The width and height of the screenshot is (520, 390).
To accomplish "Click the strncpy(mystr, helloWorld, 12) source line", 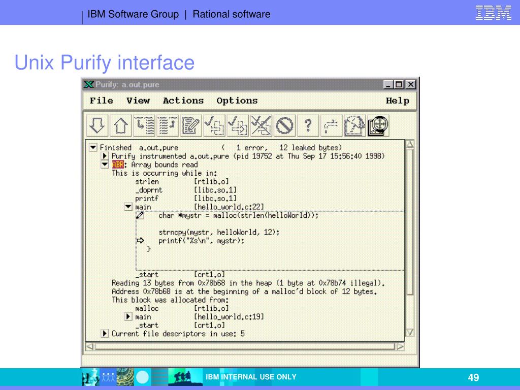I will [219, 232].
